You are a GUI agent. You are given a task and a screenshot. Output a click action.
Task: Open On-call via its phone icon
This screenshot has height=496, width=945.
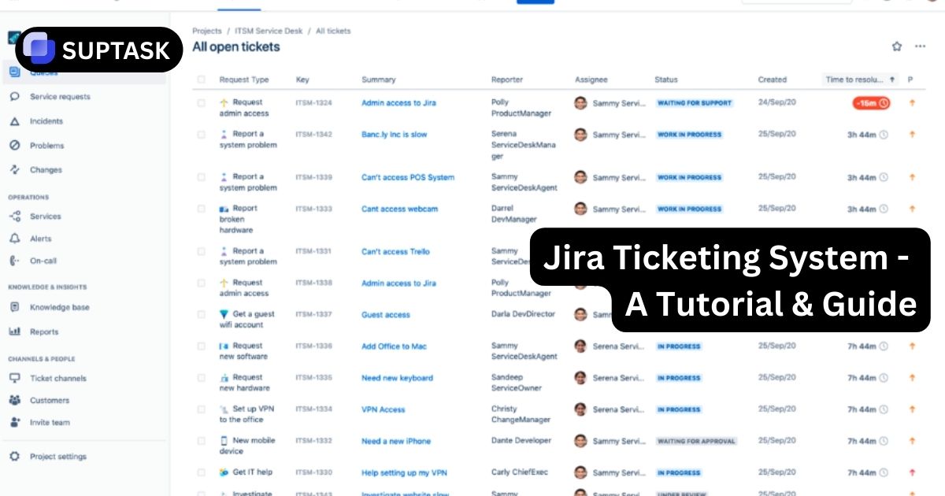pos(14,261)
